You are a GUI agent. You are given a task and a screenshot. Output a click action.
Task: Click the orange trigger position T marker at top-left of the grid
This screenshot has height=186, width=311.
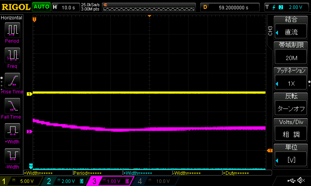tap(35, 19)
